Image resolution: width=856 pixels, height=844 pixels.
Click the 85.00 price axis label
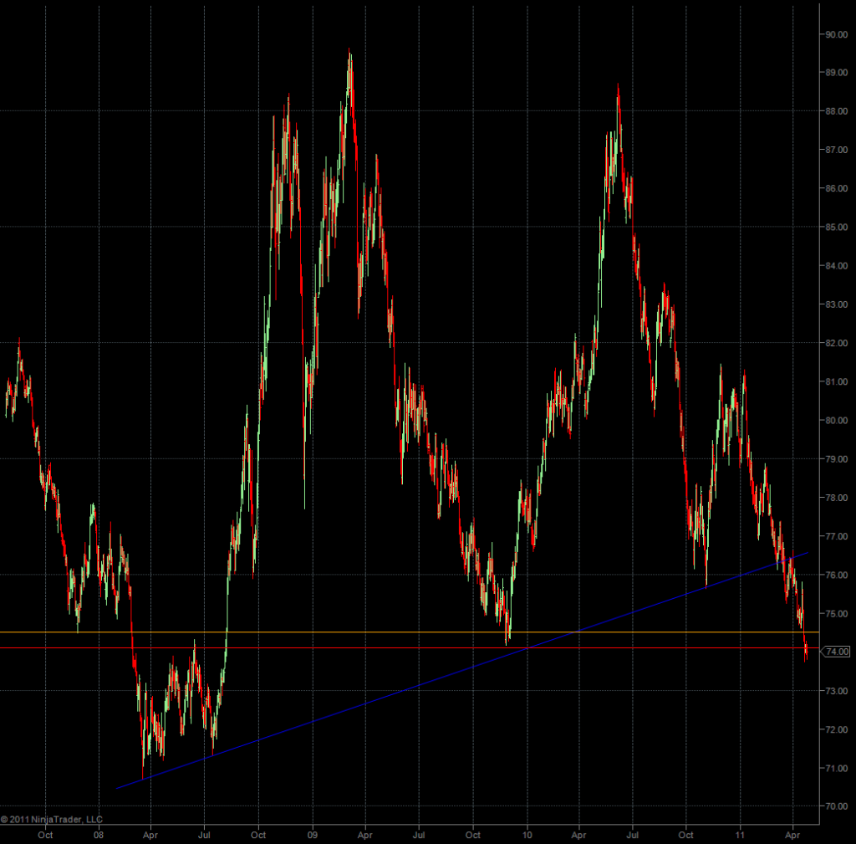point(837,228)
